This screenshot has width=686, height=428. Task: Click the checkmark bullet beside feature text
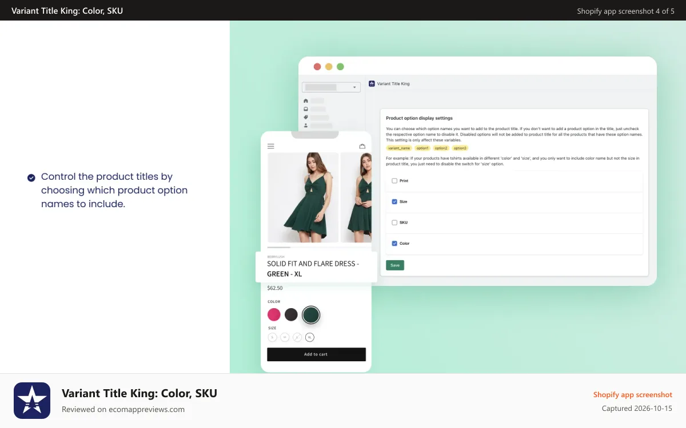[31, 177]
